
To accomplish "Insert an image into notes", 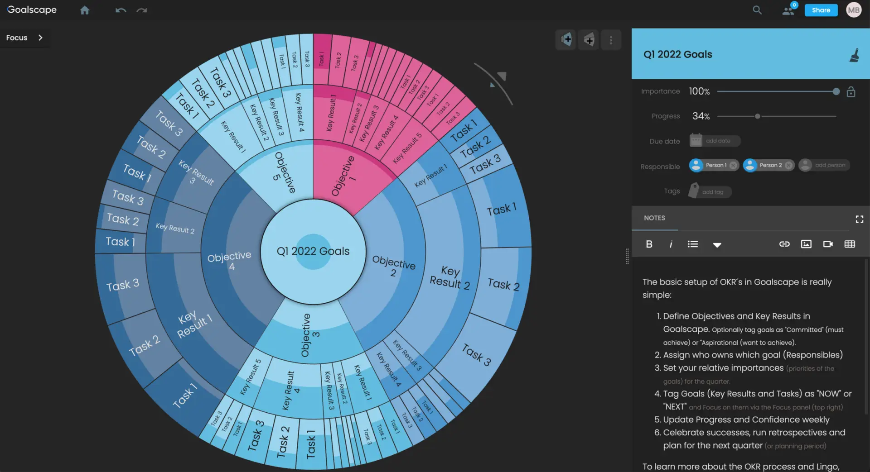I will pos(806,244).
